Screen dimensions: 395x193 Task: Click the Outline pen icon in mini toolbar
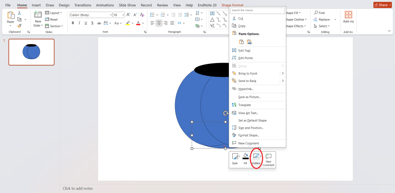click(256, 156)
